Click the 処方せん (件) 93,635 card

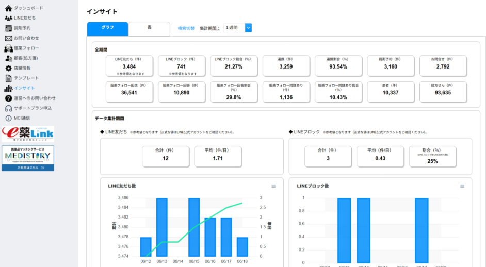[x=443, y=92]
